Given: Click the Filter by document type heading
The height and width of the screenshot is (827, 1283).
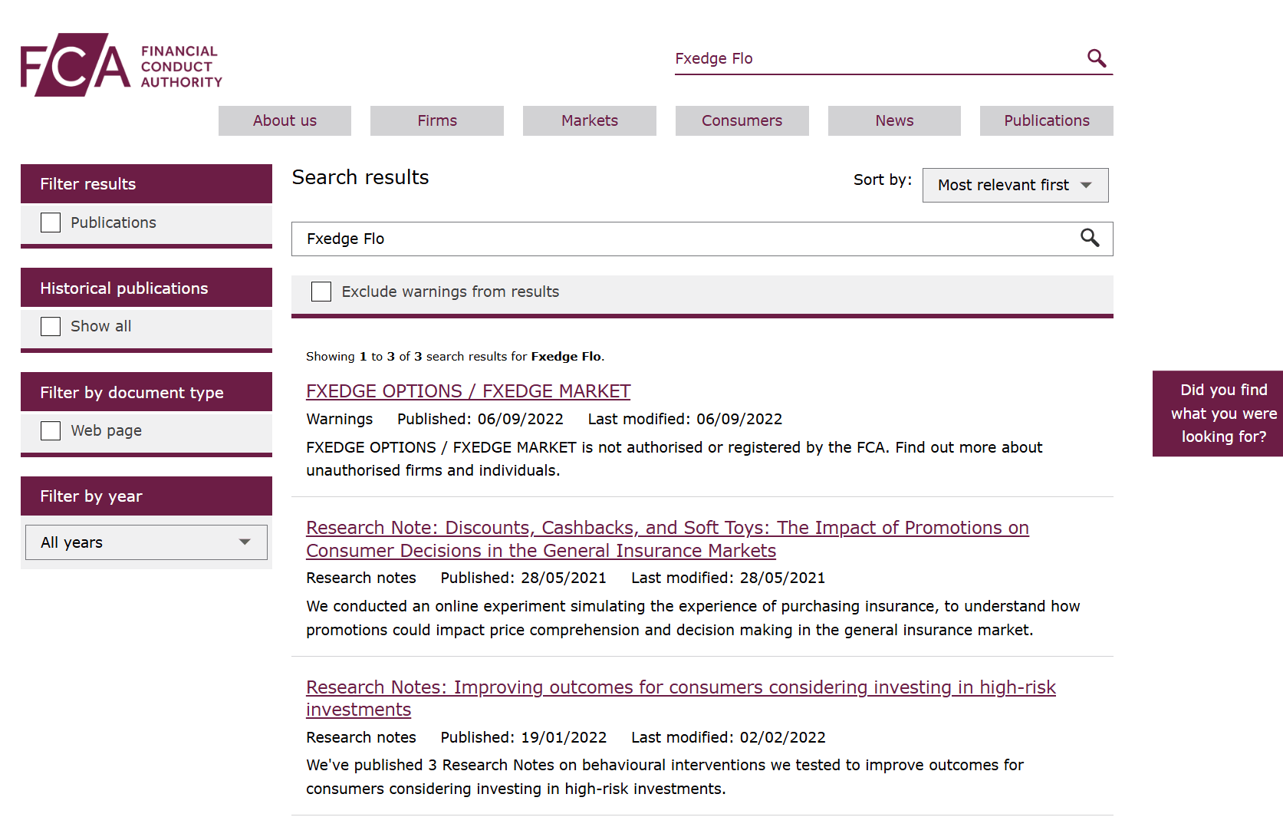Looking at the screenshot, I should pos(146,392).
